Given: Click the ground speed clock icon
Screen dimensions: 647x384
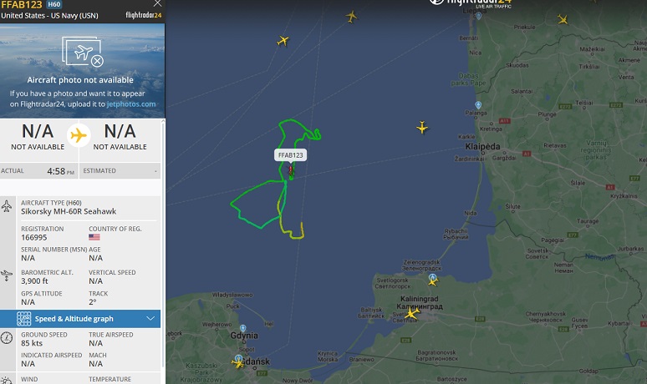Looking at the screenshot, I should tap(7, 338).
